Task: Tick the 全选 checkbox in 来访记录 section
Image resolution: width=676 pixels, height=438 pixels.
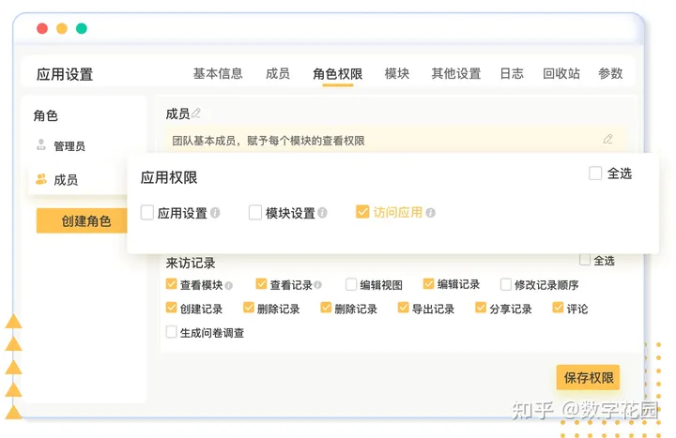Action: pyautogui.click(x=585, y=260)
